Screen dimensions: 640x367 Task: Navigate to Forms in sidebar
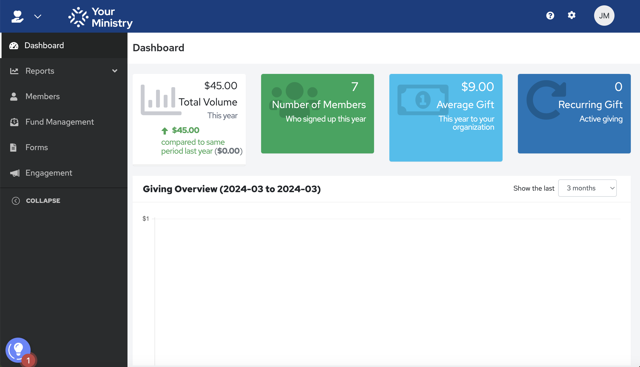pos(36,147)
